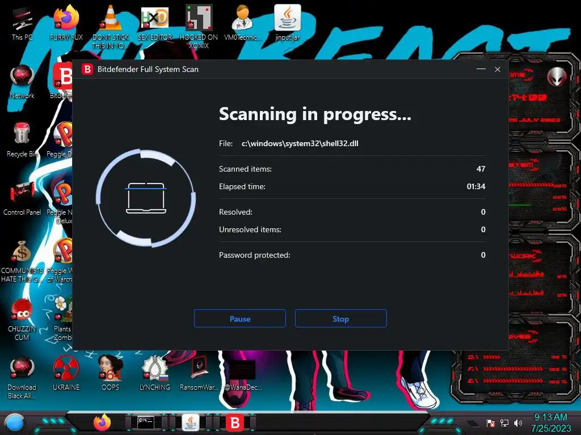Open the HxD hex editor desktop shortcut
Viewport: 581px width, 435px height.
[x=154, y=23]
